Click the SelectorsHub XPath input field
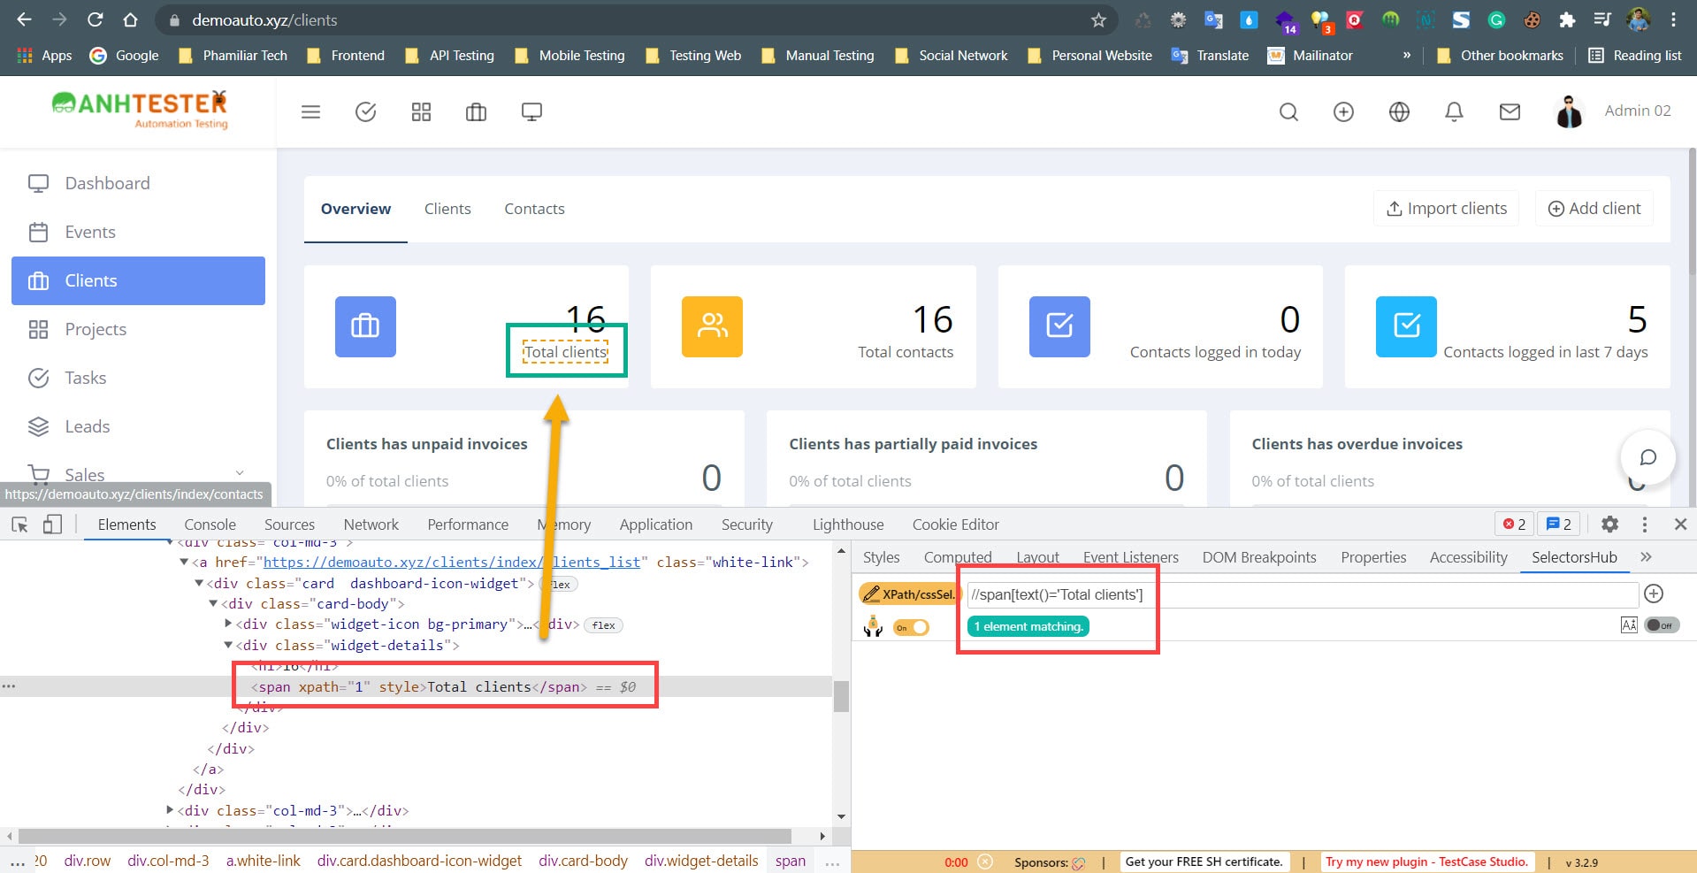 pos(1303,594)
